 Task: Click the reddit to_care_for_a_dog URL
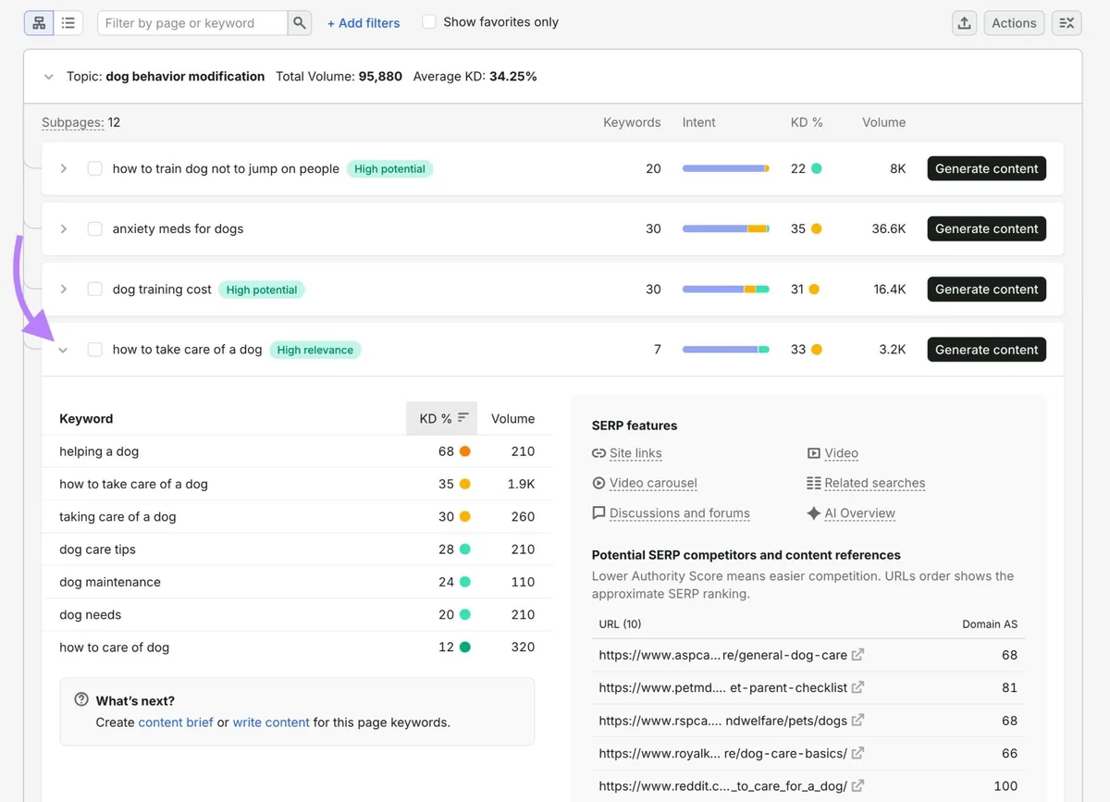[722, 786]
